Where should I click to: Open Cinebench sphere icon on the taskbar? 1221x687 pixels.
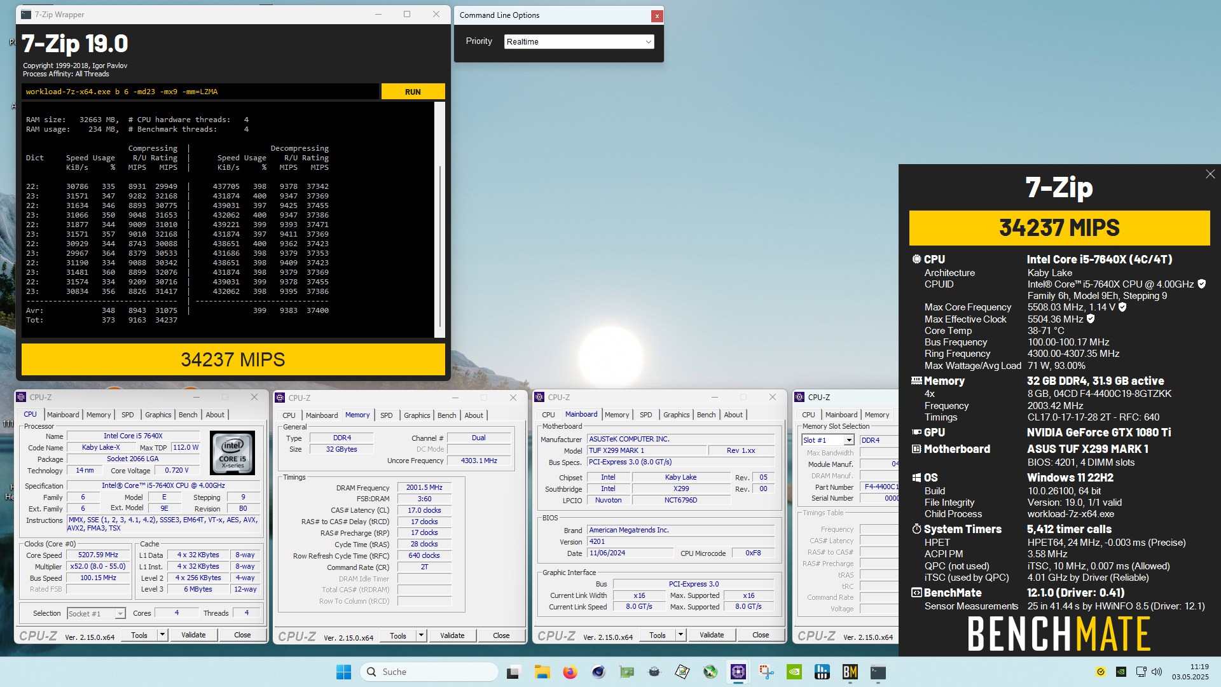click(x=598, y=672)
